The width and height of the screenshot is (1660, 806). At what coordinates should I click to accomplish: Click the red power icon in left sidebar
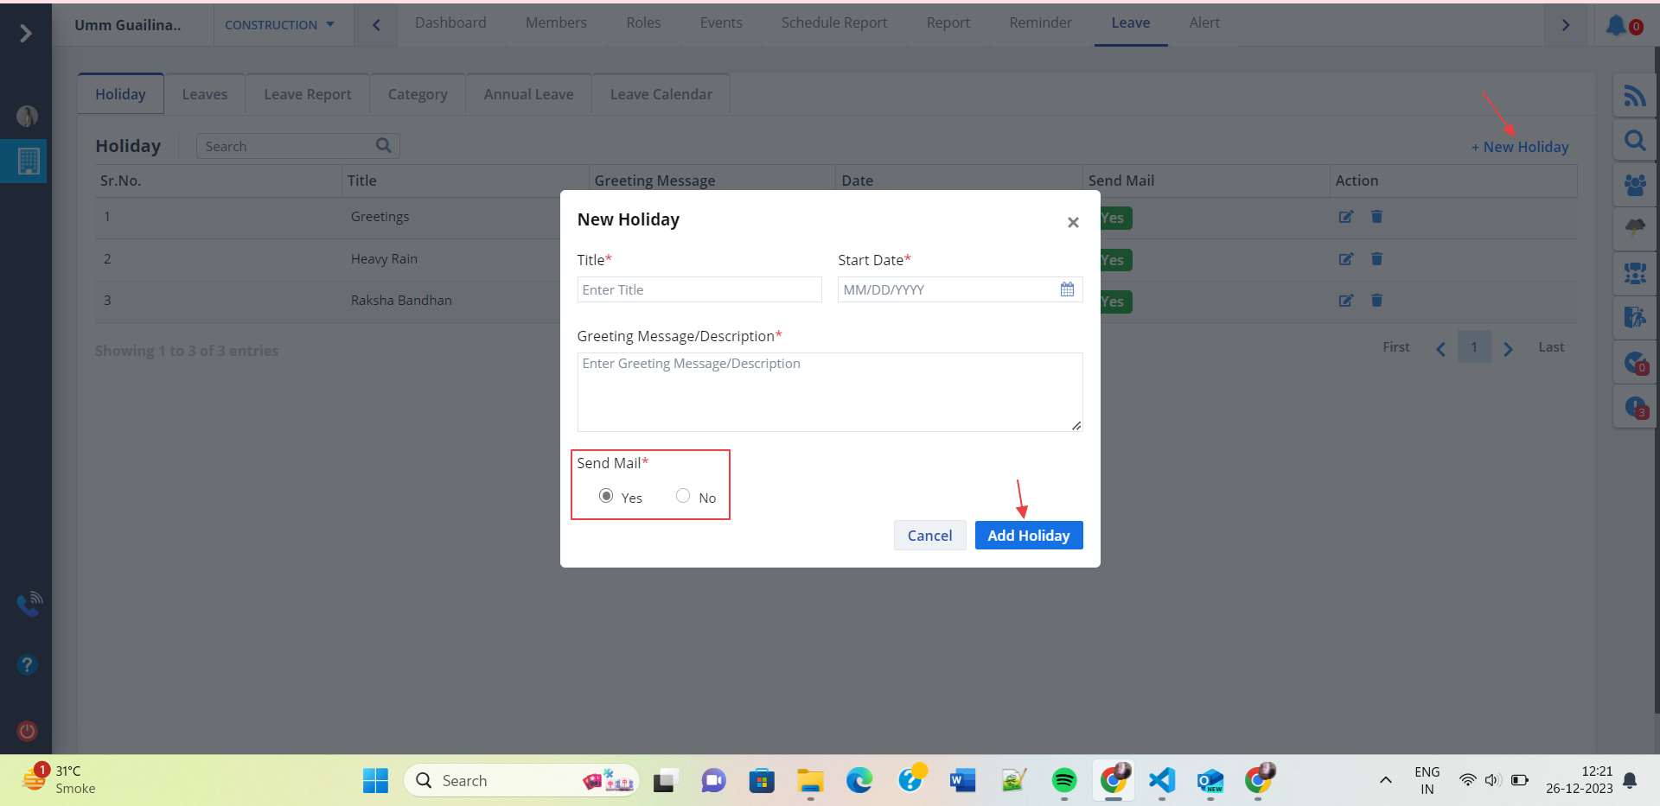[x=28, y=731]
